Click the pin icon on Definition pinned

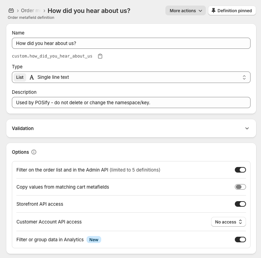[x=214, y=11]
